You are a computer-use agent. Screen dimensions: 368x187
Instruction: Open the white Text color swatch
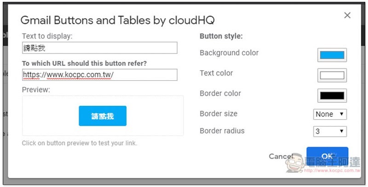[x=332, y=75]
